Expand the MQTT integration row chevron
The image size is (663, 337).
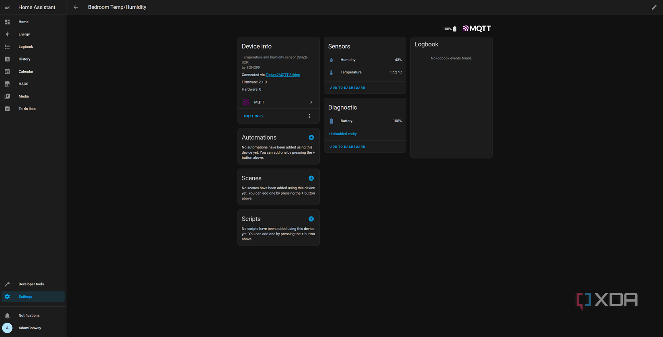coord(311,102)
